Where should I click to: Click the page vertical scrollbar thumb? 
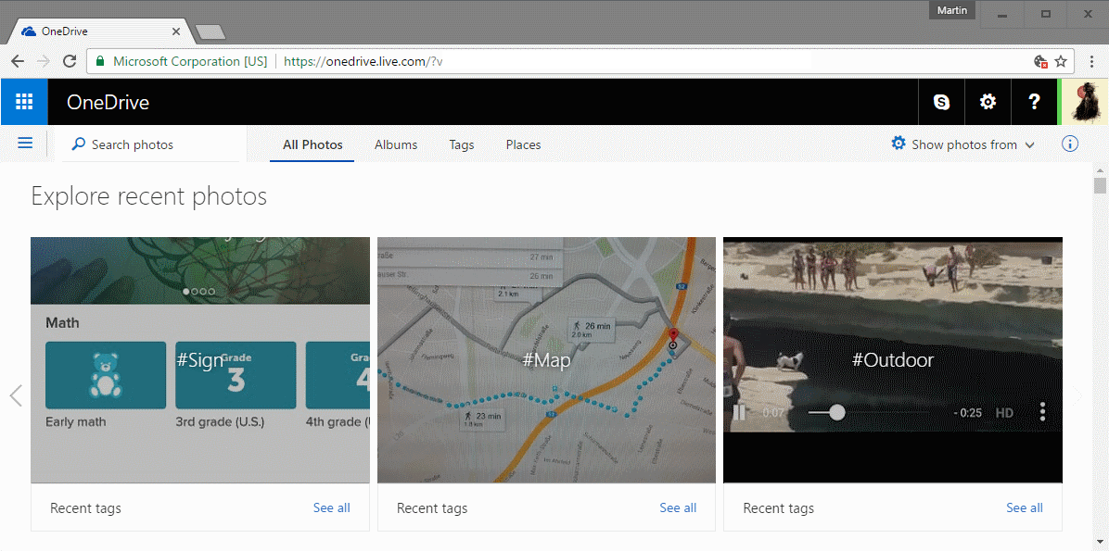point(1100,185)
